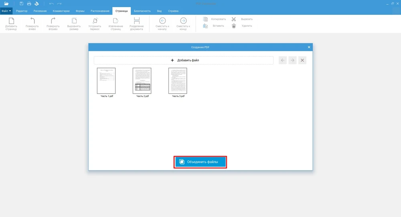This screenshot has height=217, width=401.
Task: Rotate page left with 'Повернуть влево'
Action: click(x=32, y=21)
